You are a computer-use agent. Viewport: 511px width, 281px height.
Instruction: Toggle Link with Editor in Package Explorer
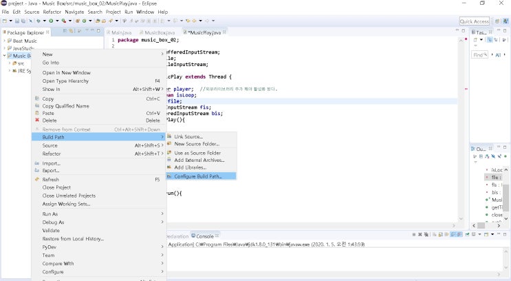click(x=71, y=32)
